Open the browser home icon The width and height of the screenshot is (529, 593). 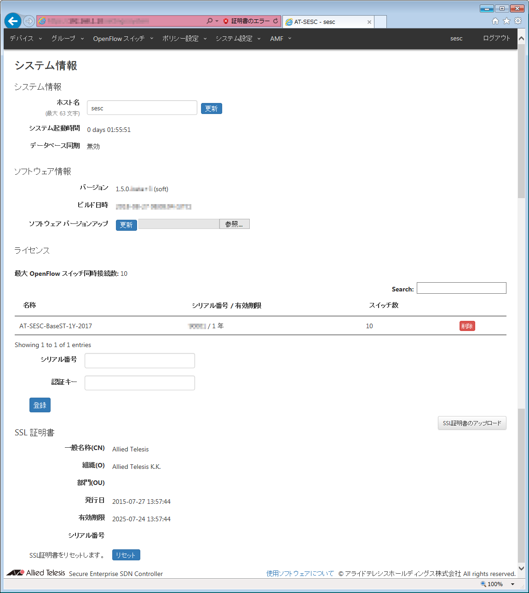495,21
